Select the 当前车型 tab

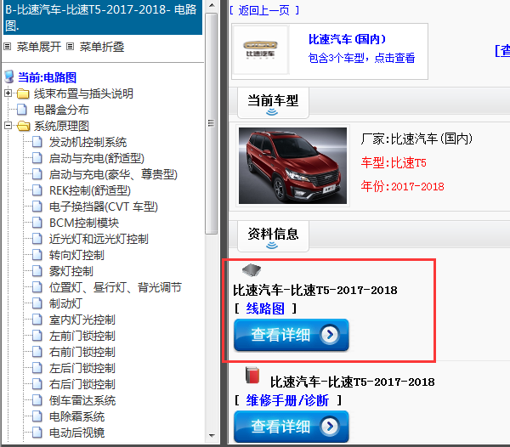273,103
